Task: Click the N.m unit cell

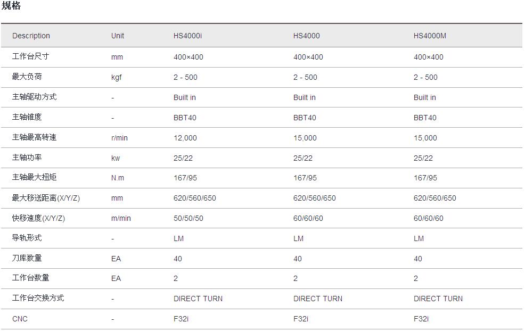Action: pyautogui.click(x=118, y=178)
